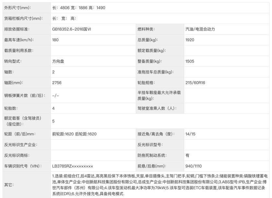Select the 前轮距:1620 后轮距:1620 value
This screenshot has width=272, height=198.
(74, 134)
